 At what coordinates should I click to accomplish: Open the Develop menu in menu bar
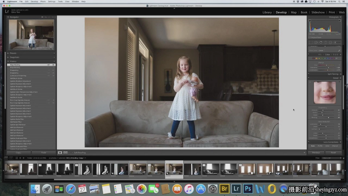[x=34, y=2]
